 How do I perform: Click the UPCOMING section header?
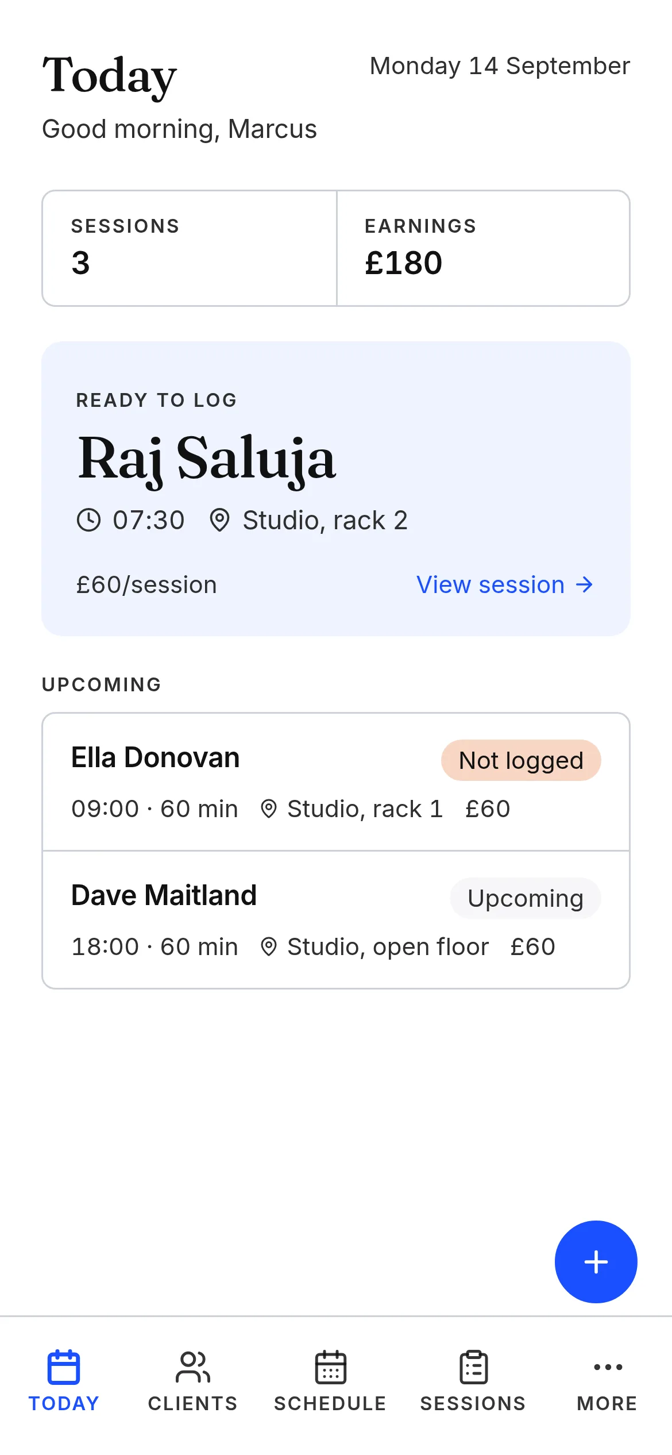point(102,684)
